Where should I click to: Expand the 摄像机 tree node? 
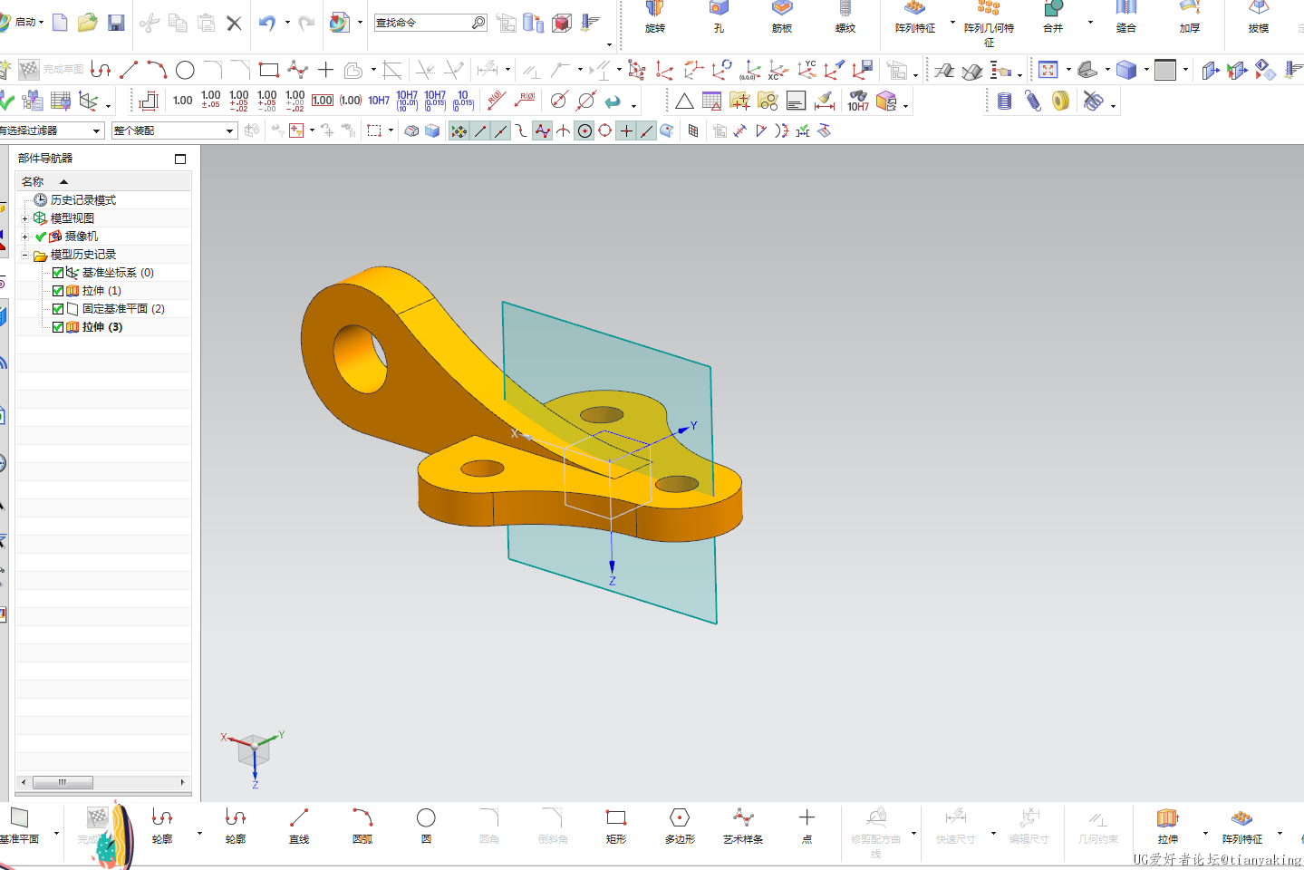tap(25, 237)
